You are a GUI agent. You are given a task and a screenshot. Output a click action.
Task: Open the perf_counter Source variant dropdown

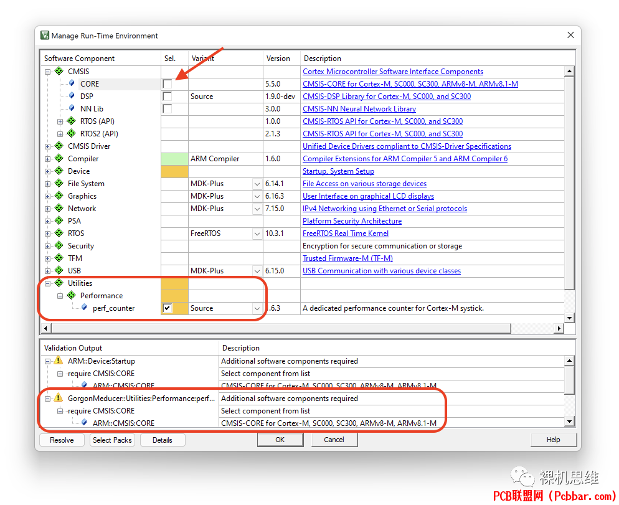[x=257, y=308]
